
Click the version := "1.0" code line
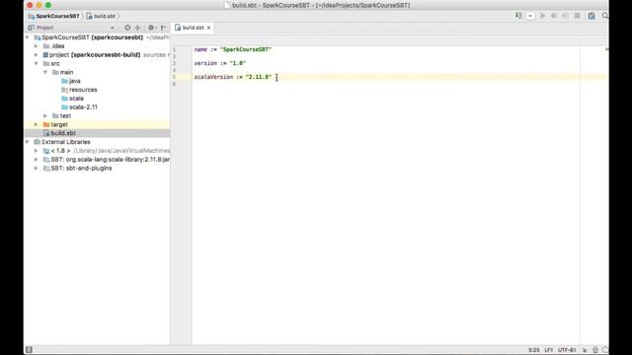(x=219, y=63)
